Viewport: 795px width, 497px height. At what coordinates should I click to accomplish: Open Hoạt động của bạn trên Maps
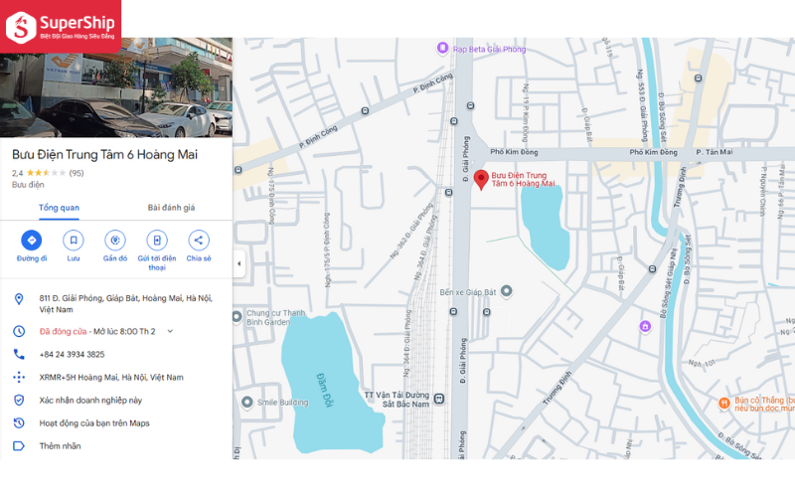[94, 423]
